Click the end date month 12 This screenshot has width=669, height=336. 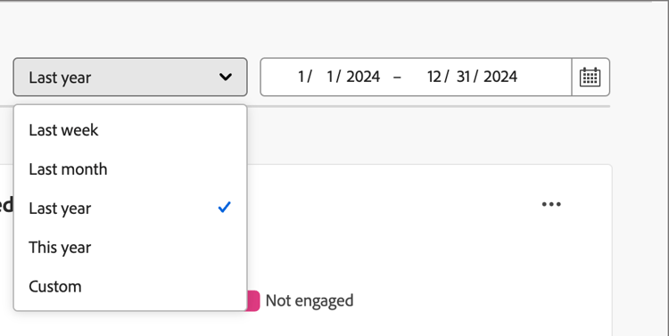[434, 77]
